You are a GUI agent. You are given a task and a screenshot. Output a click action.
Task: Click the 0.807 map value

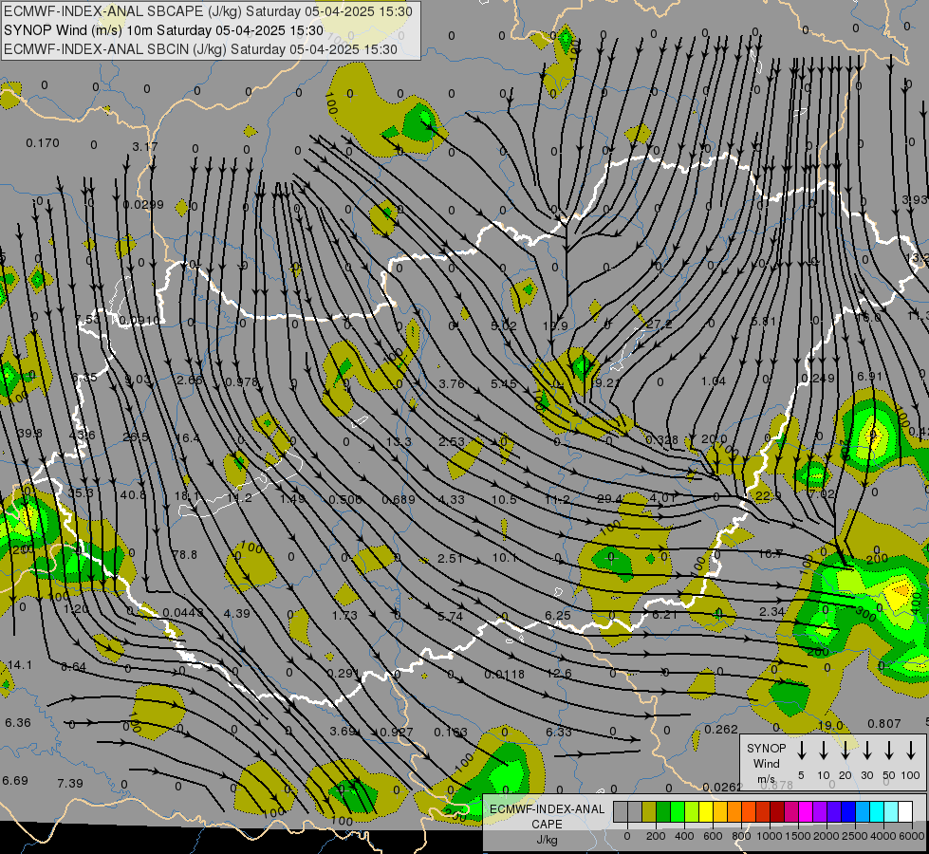tap(884, 724)
